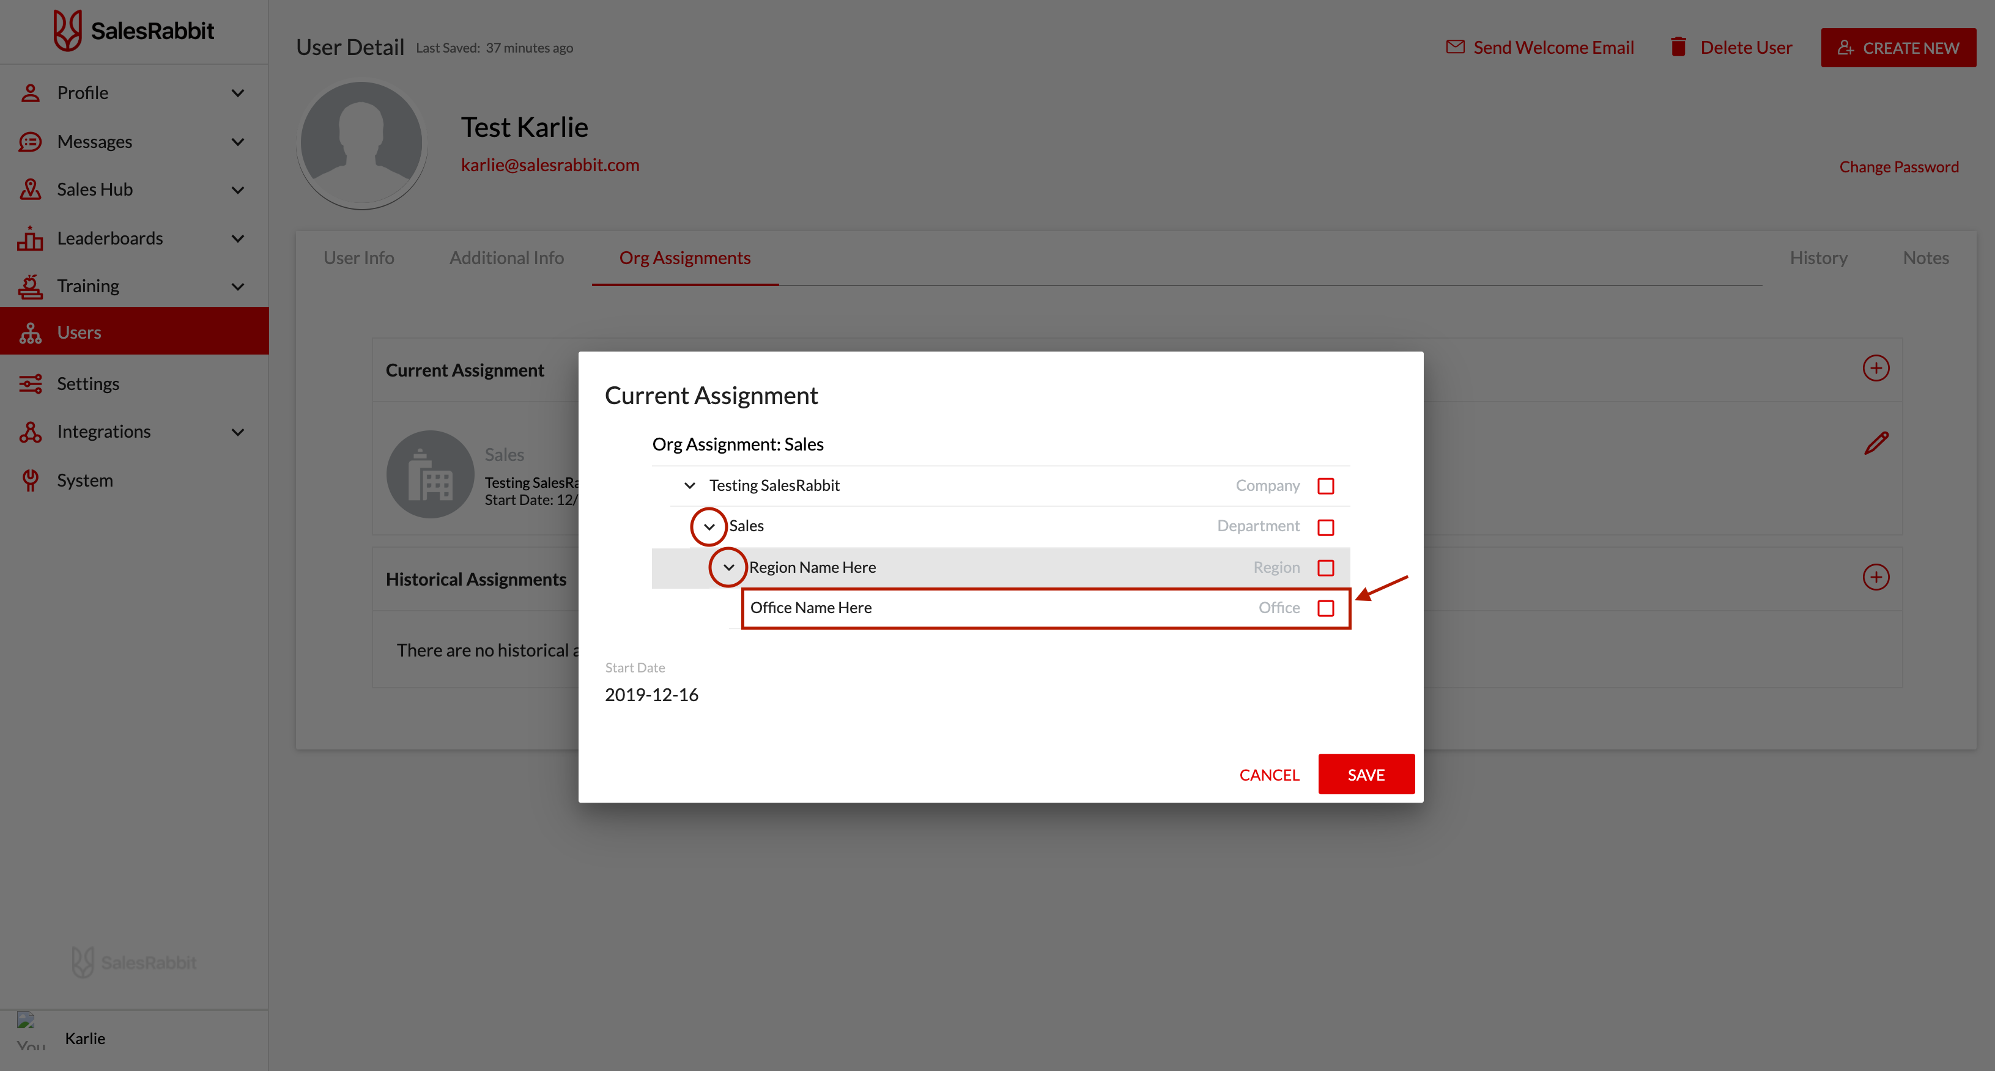
Task: Select the Region Name Here row label
Action: click(812, 567)
